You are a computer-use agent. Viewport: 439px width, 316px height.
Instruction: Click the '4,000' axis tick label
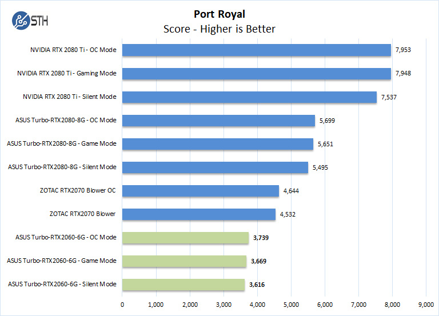[258, 305]
